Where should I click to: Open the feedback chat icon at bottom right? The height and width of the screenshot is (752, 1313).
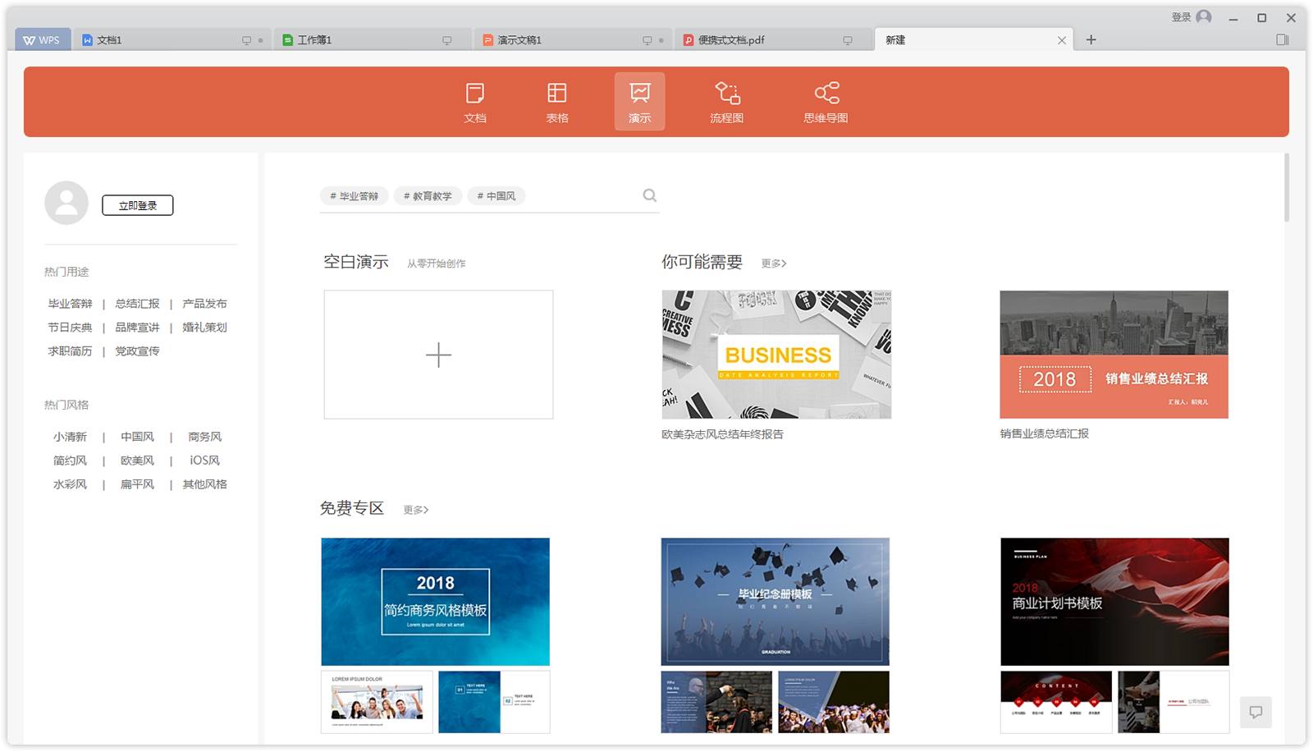[x=1256, y=712]
